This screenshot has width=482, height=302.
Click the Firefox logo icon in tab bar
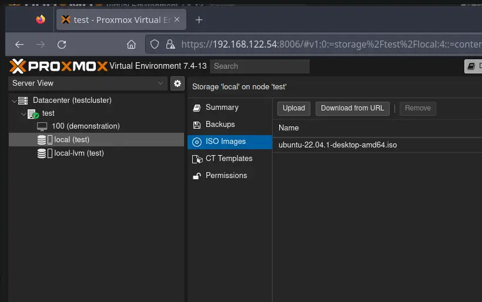click(41, 19)
